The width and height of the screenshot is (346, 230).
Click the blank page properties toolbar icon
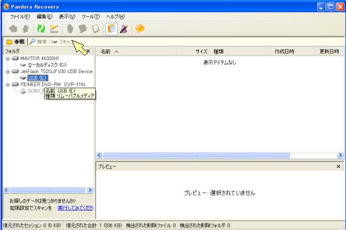(96, 29)
